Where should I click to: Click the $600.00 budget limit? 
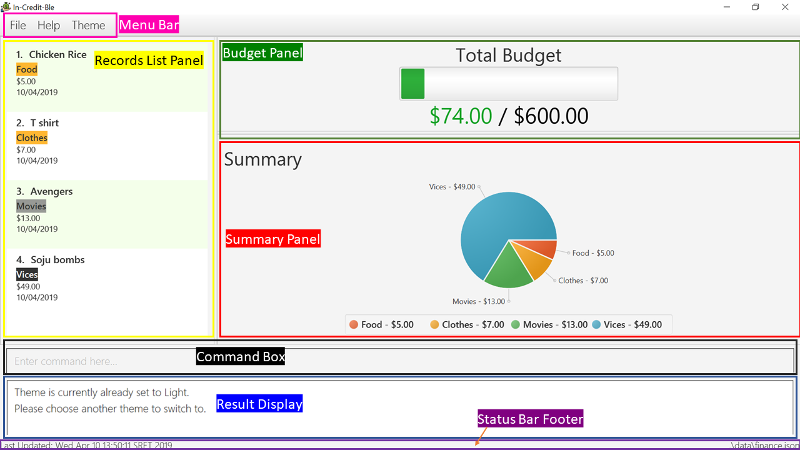click(551, 116)
